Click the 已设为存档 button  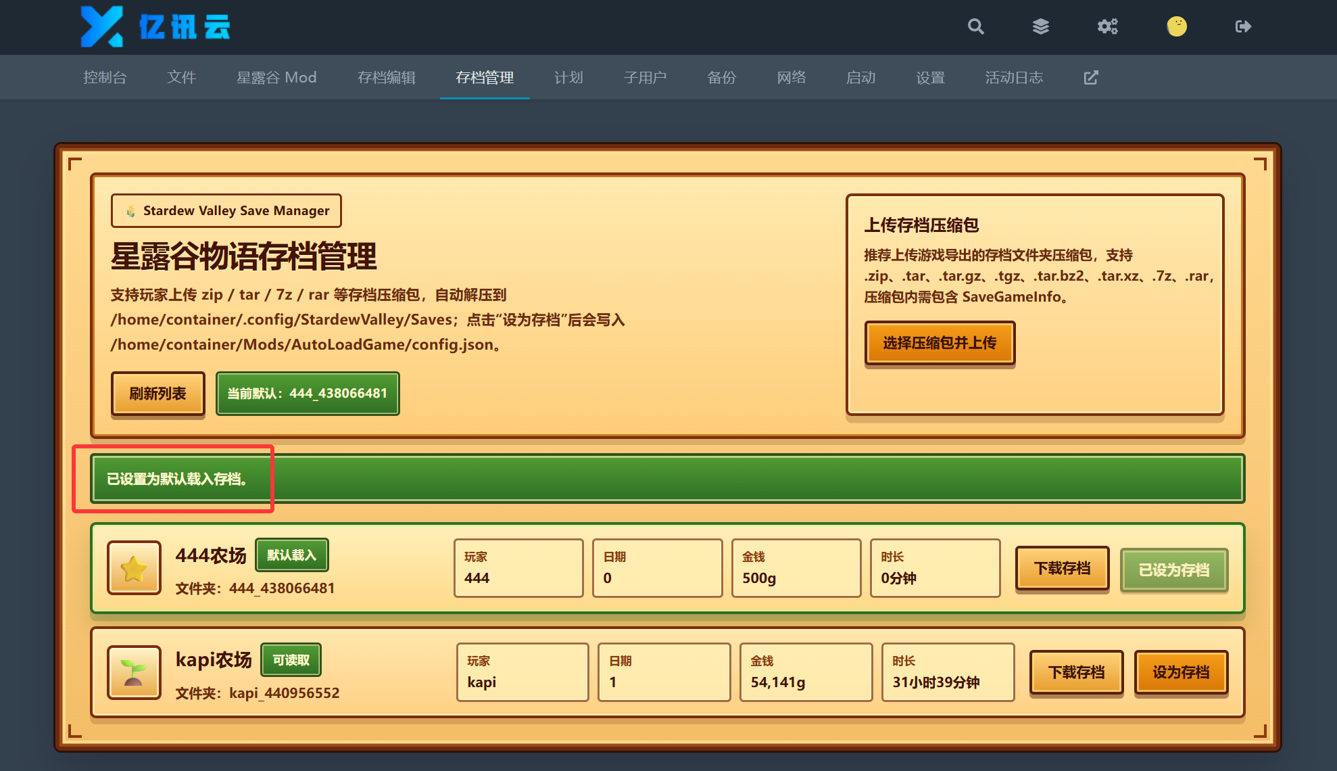point(1174,570)
